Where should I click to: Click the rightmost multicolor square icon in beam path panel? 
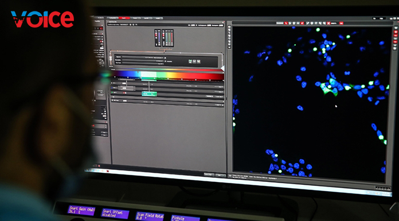199,61
